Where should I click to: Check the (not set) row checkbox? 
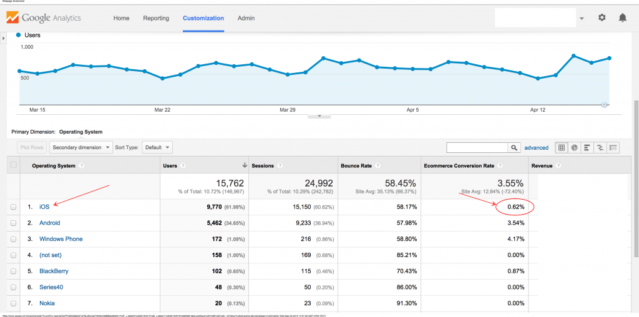pyautogui.click(x=14, y=255)
